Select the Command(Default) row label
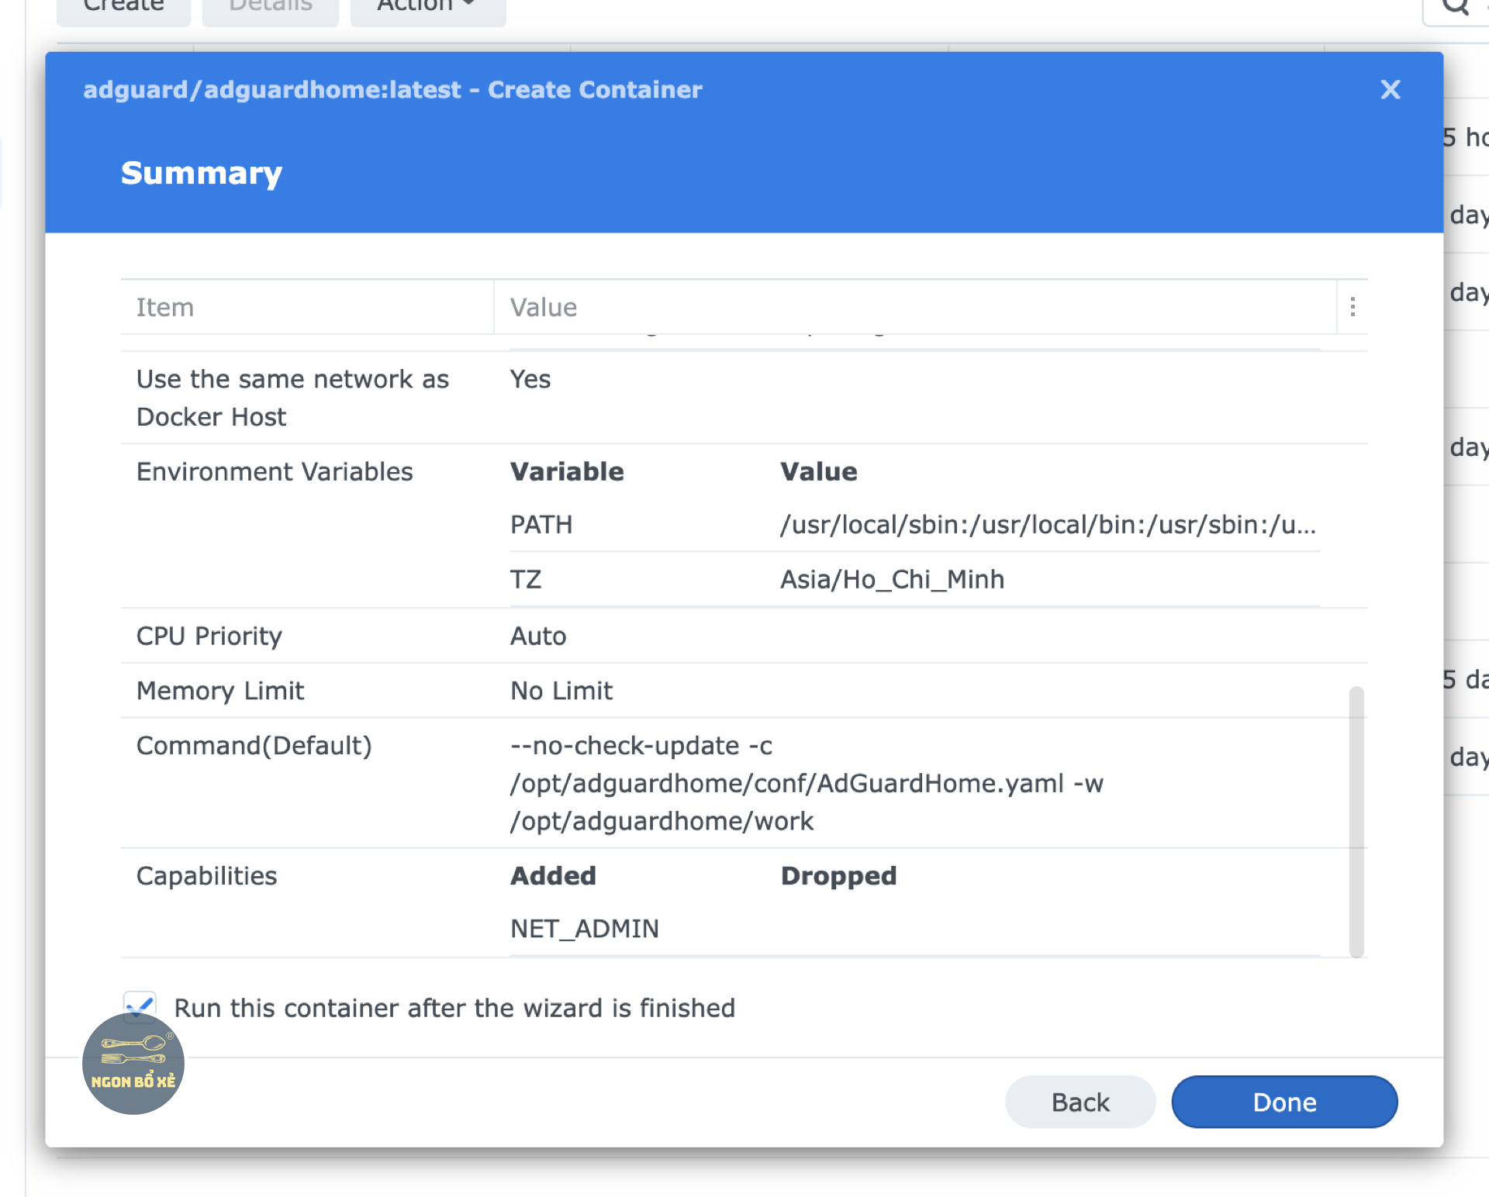1489x1197 pixels. point(254,745)
